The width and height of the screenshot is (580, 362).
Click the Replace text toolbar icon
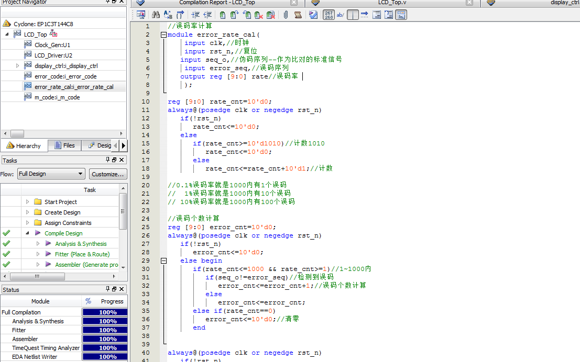(x=168, y=15)
